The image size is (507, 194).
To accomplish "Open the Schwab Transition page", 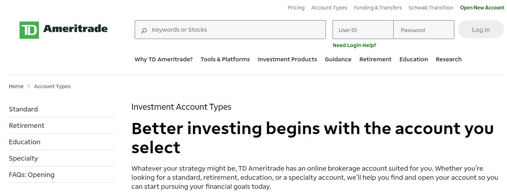I will (x=431, y=8).
